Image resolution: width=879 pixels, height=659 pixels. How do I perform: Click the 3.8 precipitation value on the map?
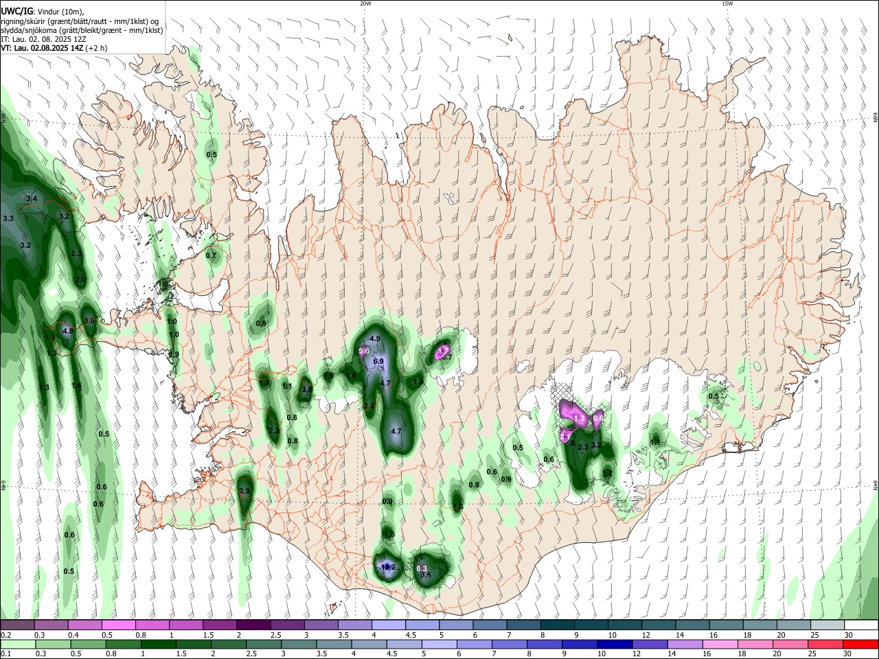(307, 389)
